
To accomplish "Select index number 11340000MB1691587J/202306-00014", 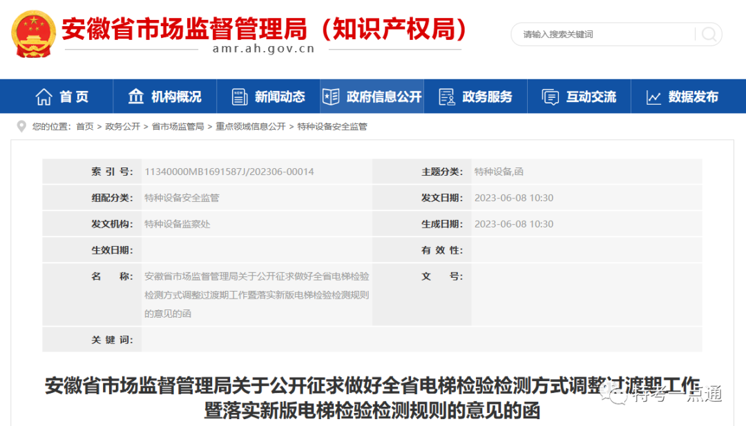I will [x=229, y=172].
